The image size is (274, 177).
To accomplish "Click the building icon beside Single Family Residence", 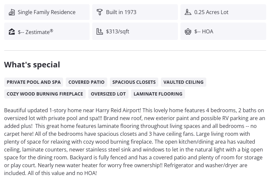I will (12, 12).
